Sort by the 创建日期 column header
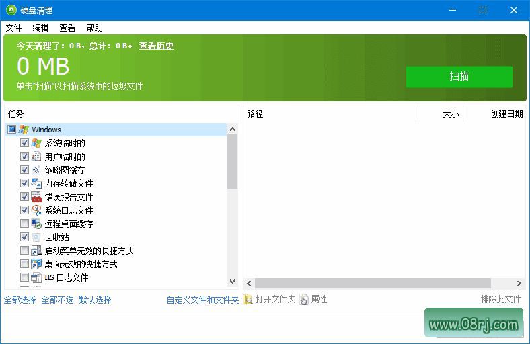The width and height of the screenshot is (530, 344). pyautogui.click(x=494, y=114)
